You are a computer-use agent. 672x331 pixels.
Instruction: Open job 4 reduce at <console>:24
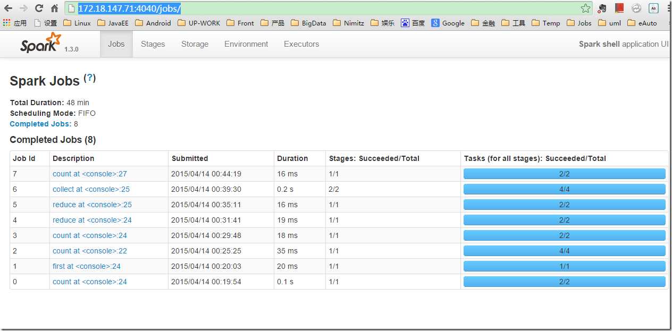(92, 220)
